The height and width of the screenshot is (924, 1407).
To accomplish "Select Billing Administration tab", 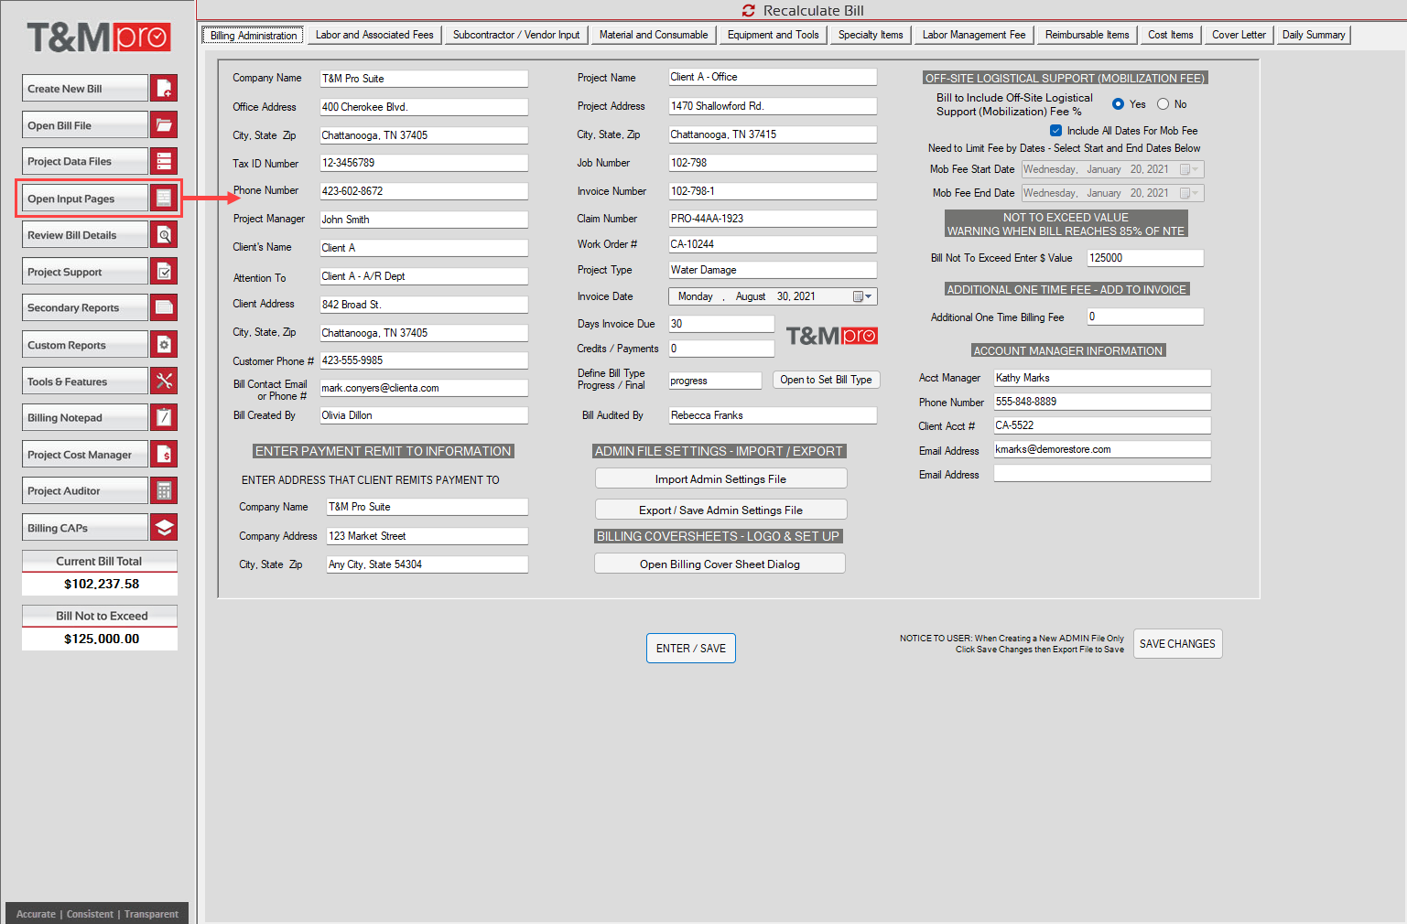I will [254, 36].
